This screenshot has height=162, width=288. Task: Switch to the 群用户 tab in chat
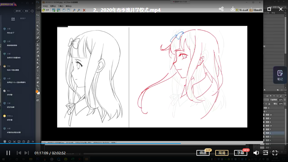tap(23, 18)
